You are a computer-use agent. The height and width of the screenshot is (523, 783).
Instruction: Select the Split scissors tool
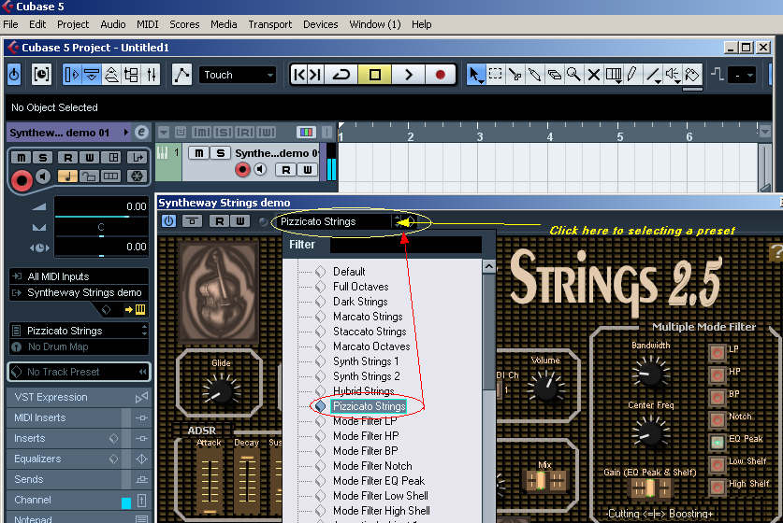click(x=515, y=75)
